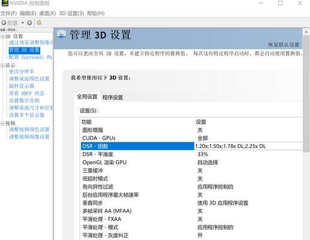Click the 自动选择 value
Screen dimensions: 310x240
pyautogui.click(x=207, y=163)
